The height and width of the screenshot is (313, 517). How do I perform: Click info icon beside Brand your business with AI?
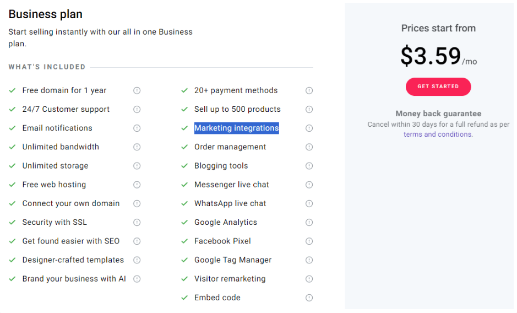click(x=137, y=279)
